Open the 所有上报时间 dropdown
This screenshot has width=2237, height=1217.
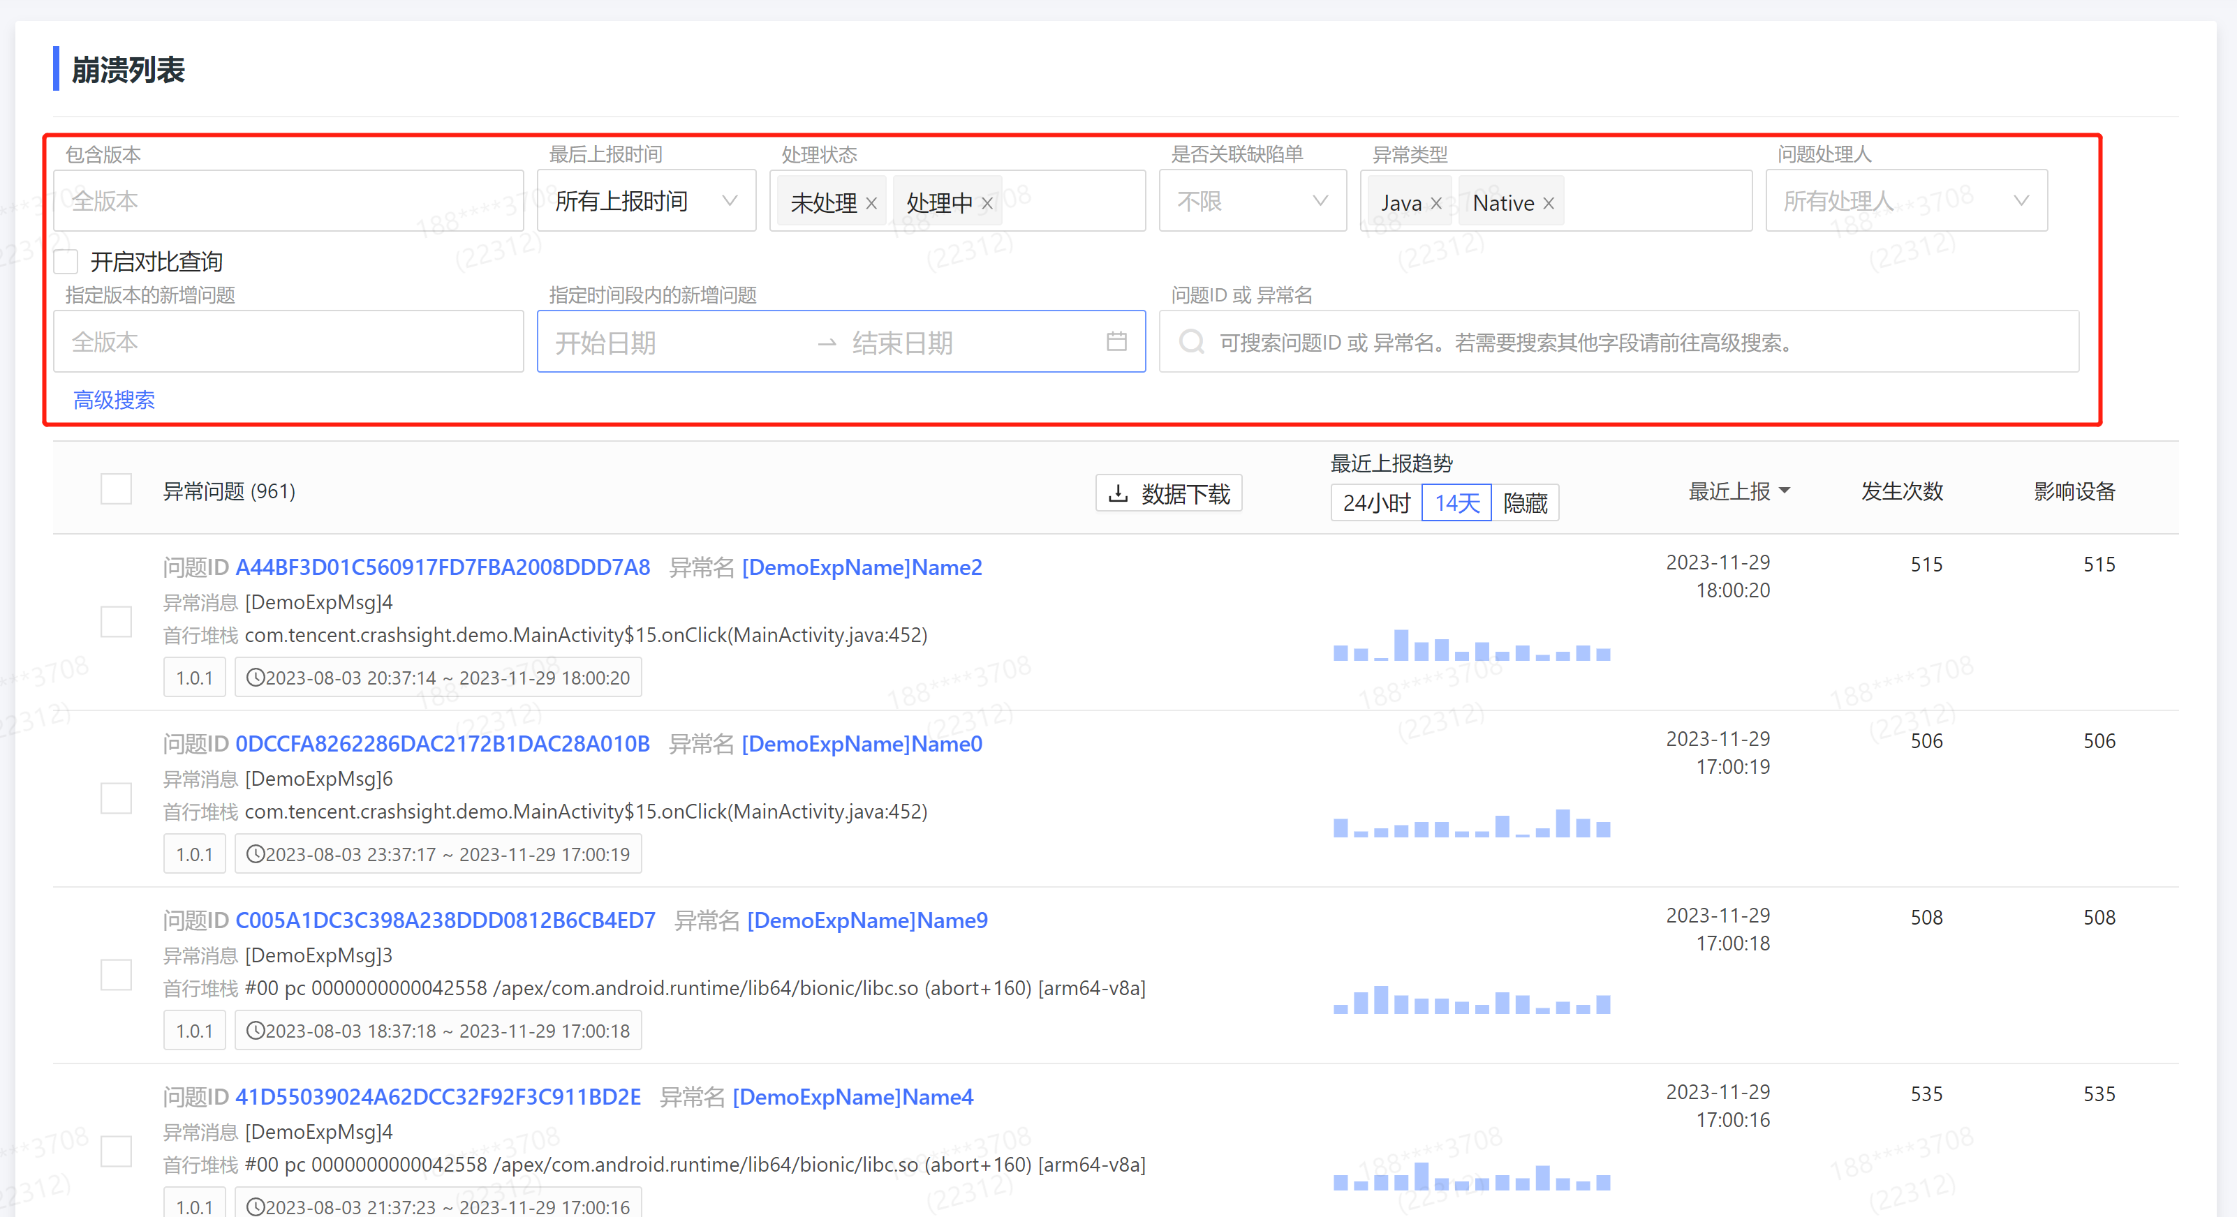tap(646, 200)
